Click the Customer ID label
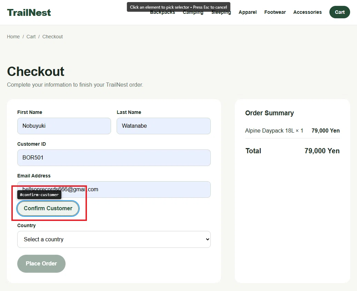 point(32,144)
